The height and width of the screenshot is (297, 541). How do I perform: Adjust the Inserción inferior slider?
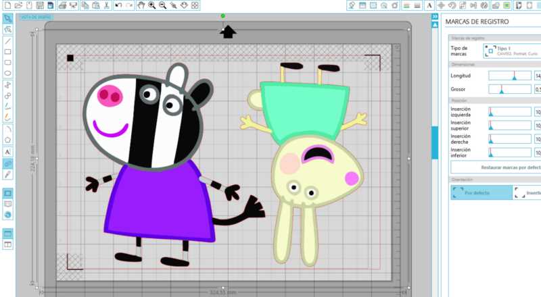coord(510,153)
